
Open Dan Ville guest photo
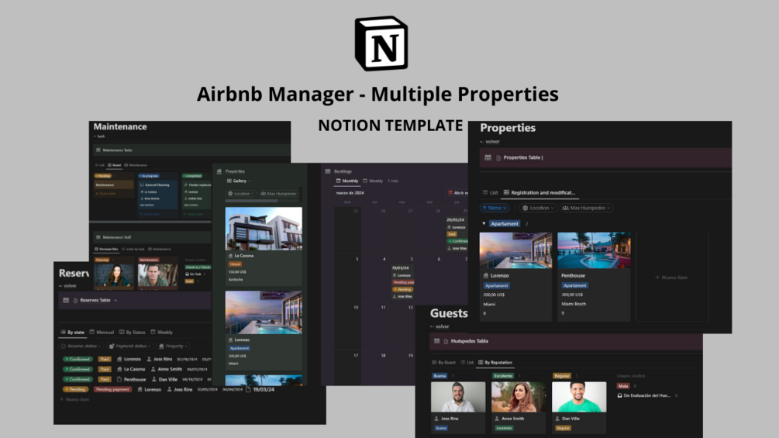[579, 397]
